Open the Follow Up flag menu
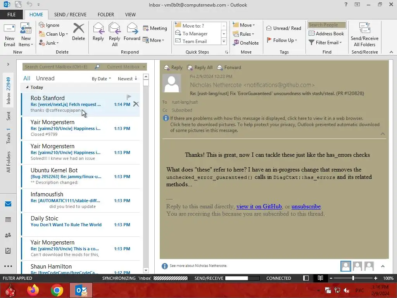This screenshot has width=397, height=298. click(x=282, y=40)
